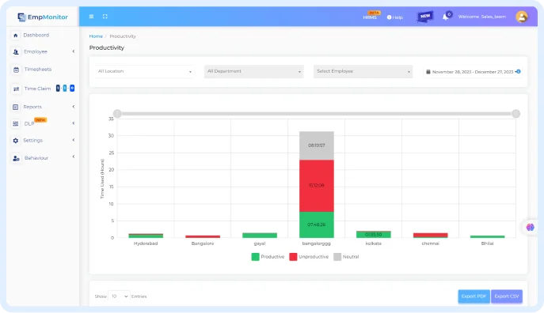Click the right chart range slider handle
Screen dimensions: 544x313
tap(516, 114)
